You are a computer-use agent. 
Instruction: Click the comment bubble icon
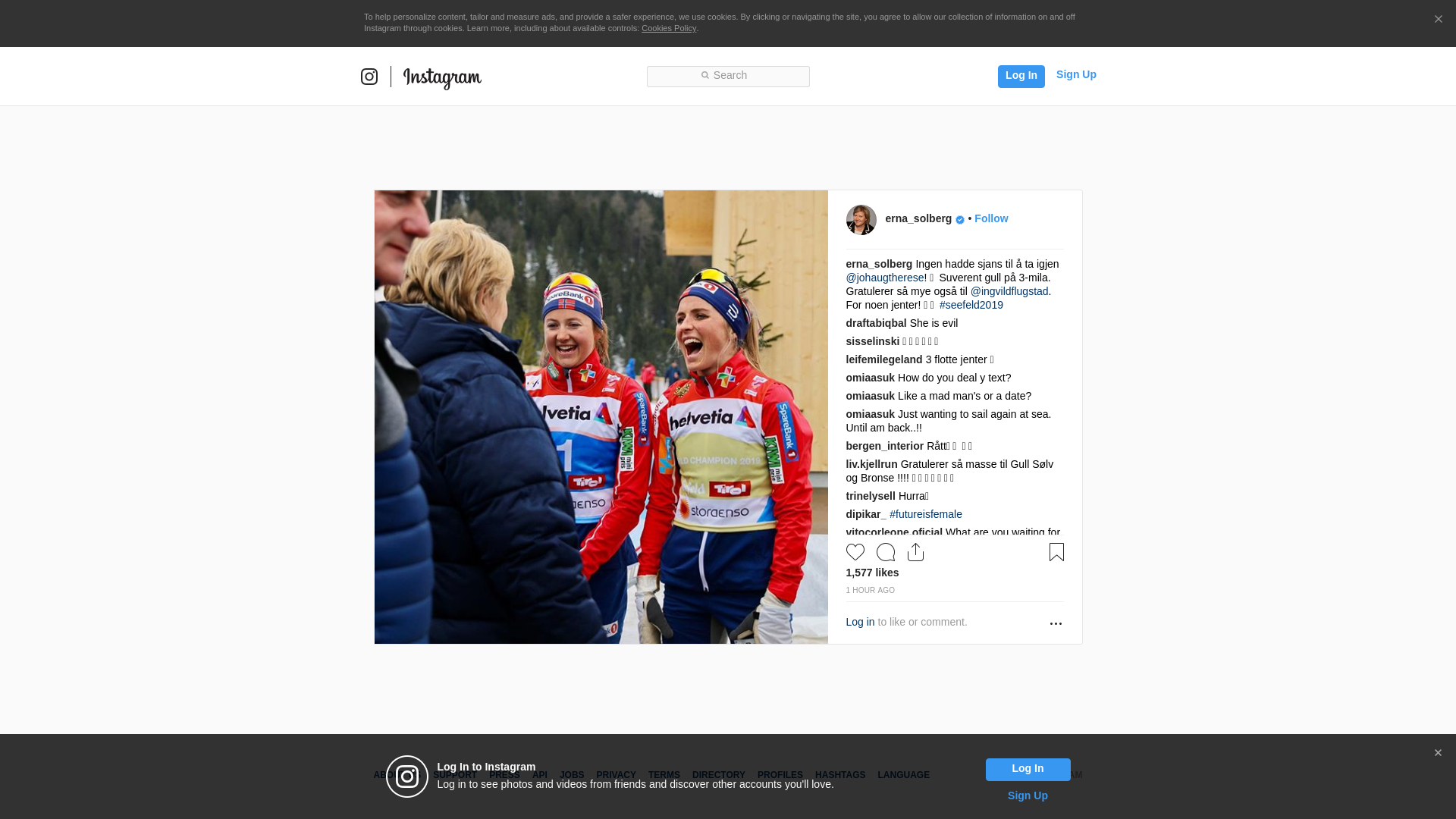886,552
